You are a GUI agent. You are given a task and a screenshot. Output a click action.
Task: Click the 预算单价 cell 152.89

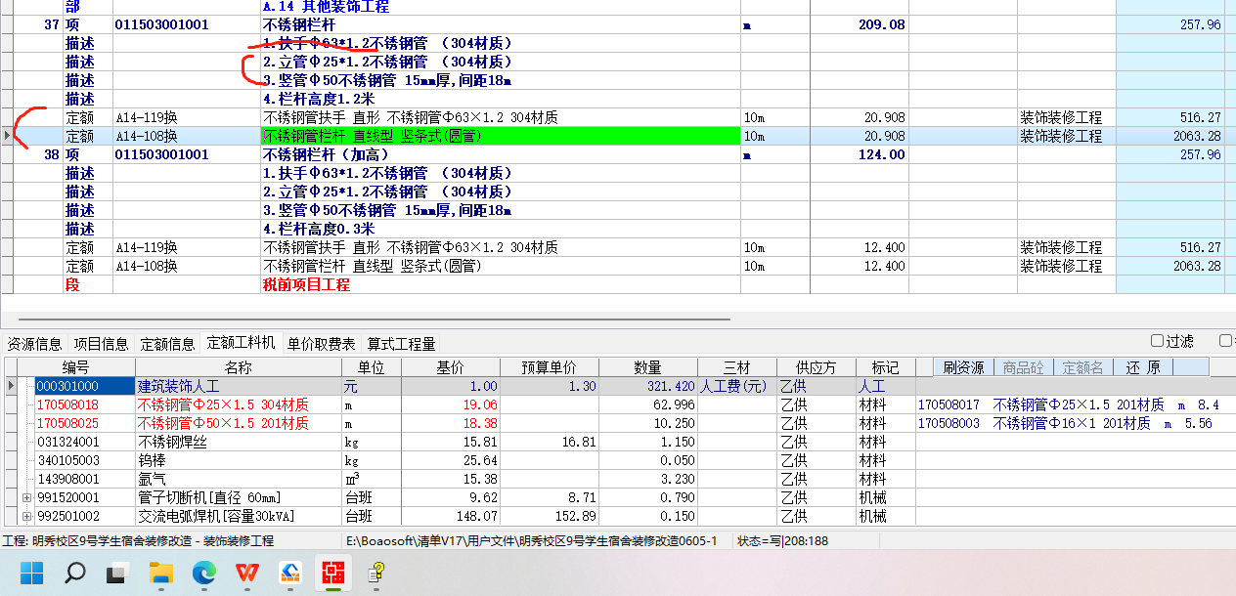coord(548,516)
